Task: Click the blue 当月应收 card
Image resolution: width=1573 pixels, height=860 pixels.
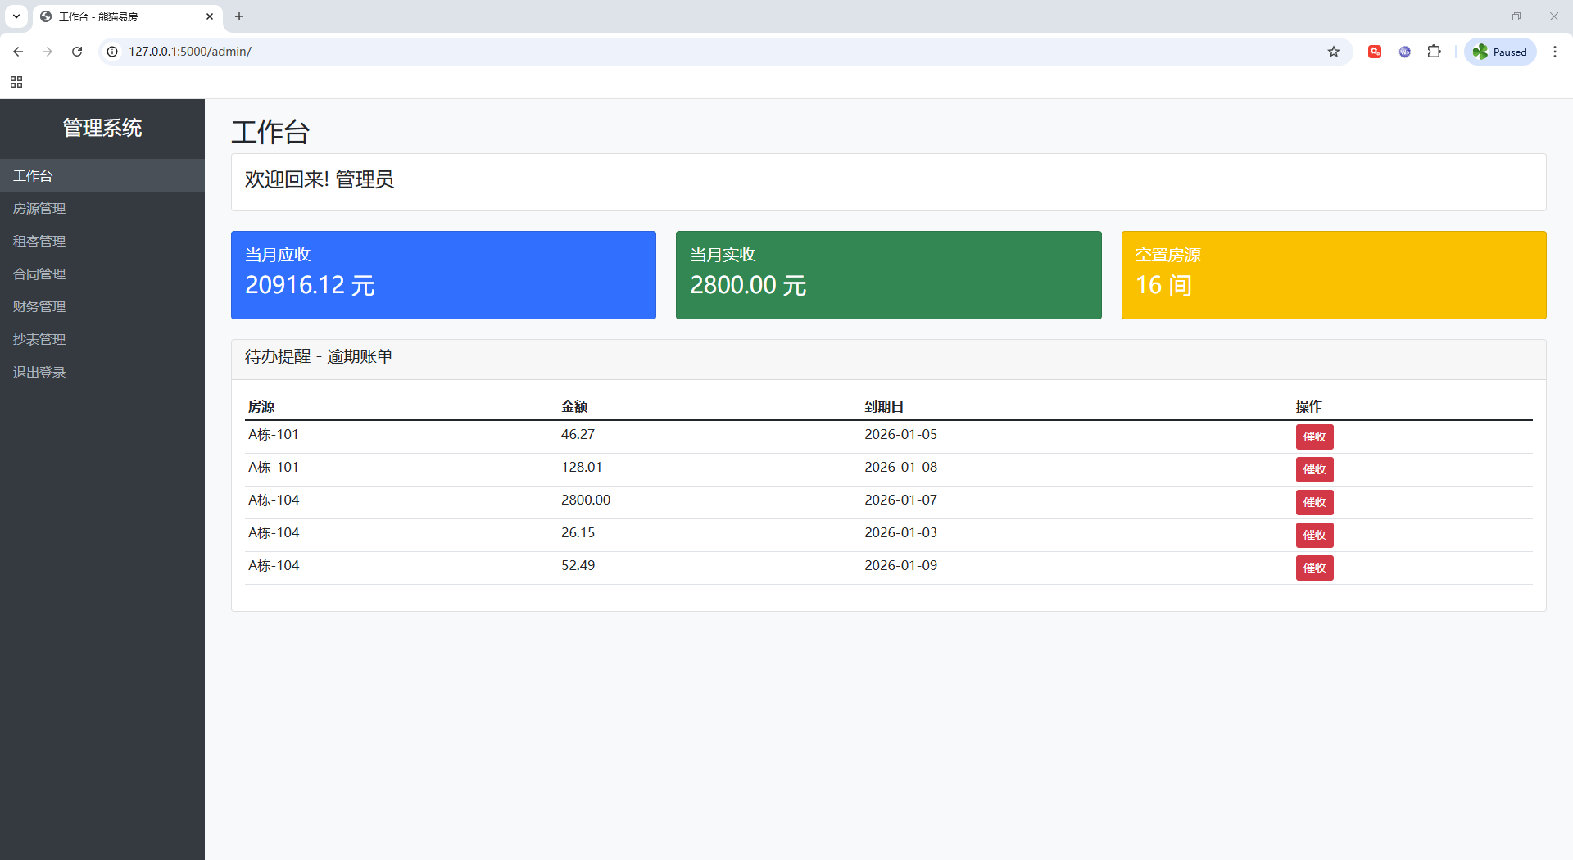Action: point(443,275)
